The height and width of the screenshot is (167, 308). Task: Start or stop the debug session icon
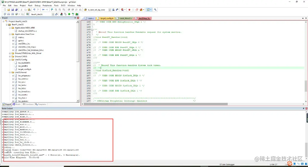pos(122,10)
